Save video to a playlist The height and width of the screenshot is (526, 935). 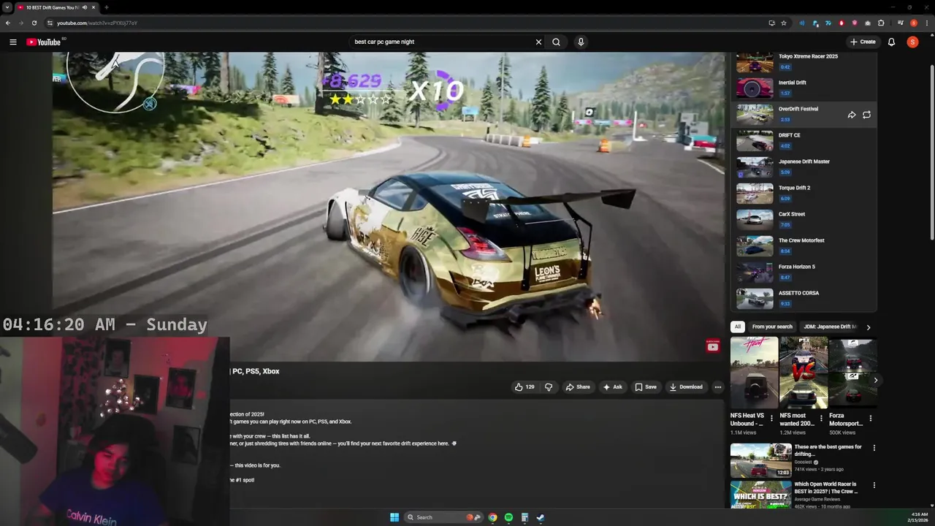click(646, 387)
